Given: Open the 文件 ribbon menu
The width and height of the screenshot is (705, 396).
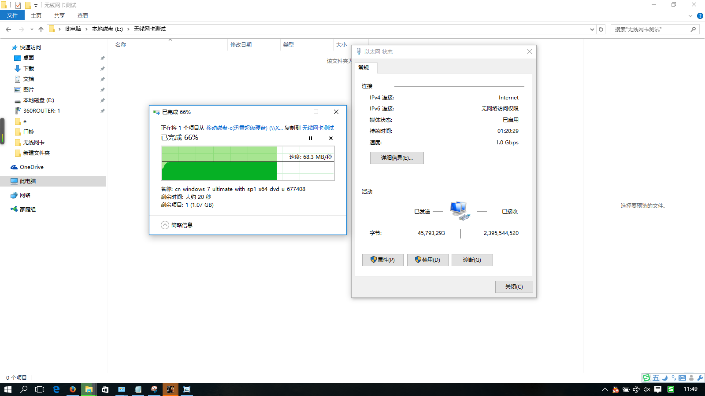Looking at the screenshot, I should [x=12, y=15].
